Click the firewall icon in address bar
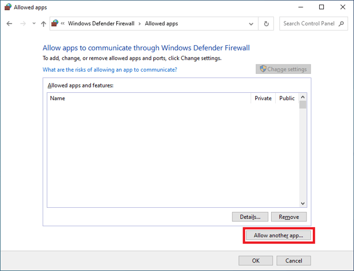The height and width of the screenshot is (271, 354). point(55,23)
